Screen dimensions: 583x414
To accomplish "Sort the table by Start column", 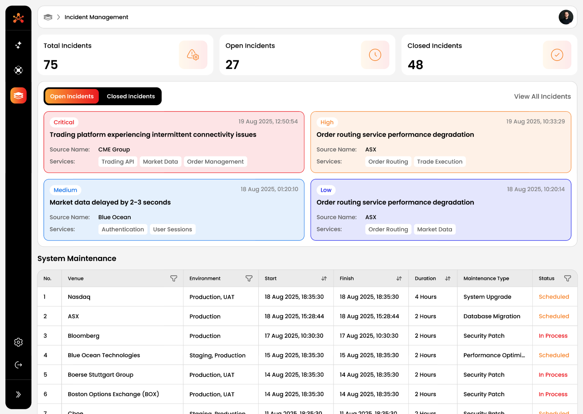I will 324,279.
